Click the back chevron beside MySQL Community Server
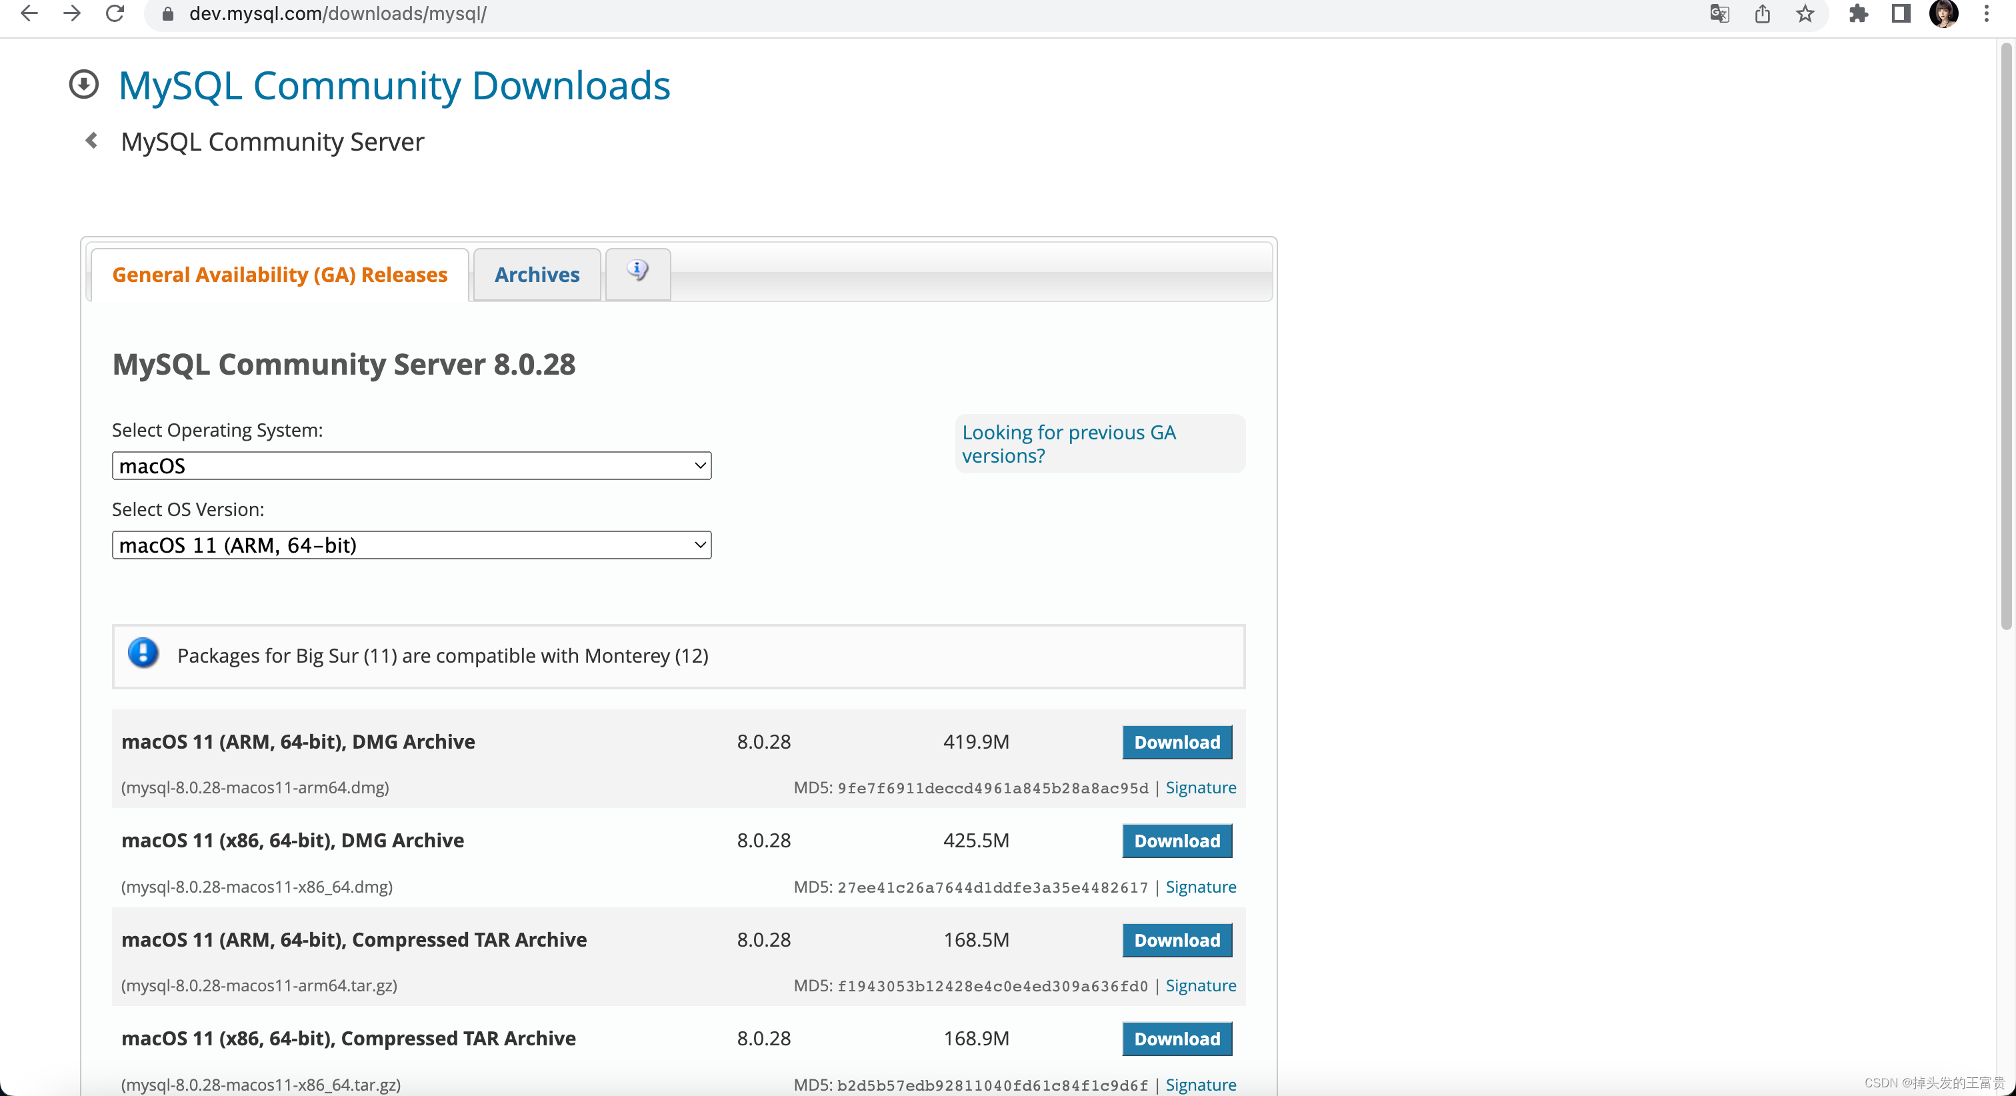The image size is (2016, 1096). click(x=91, y=141)
